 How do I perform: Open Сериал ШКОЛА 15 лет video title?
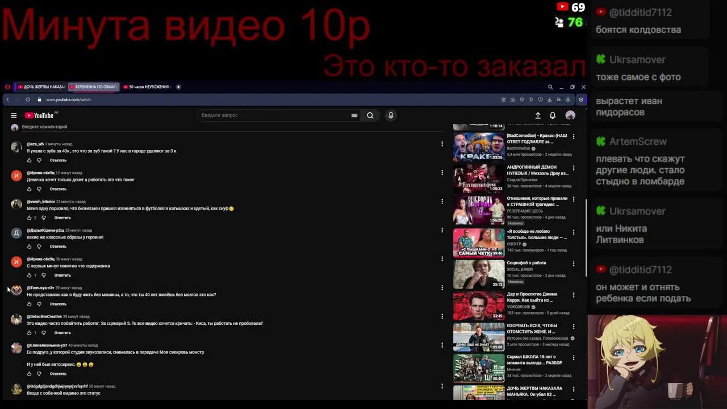click(534, 360)
